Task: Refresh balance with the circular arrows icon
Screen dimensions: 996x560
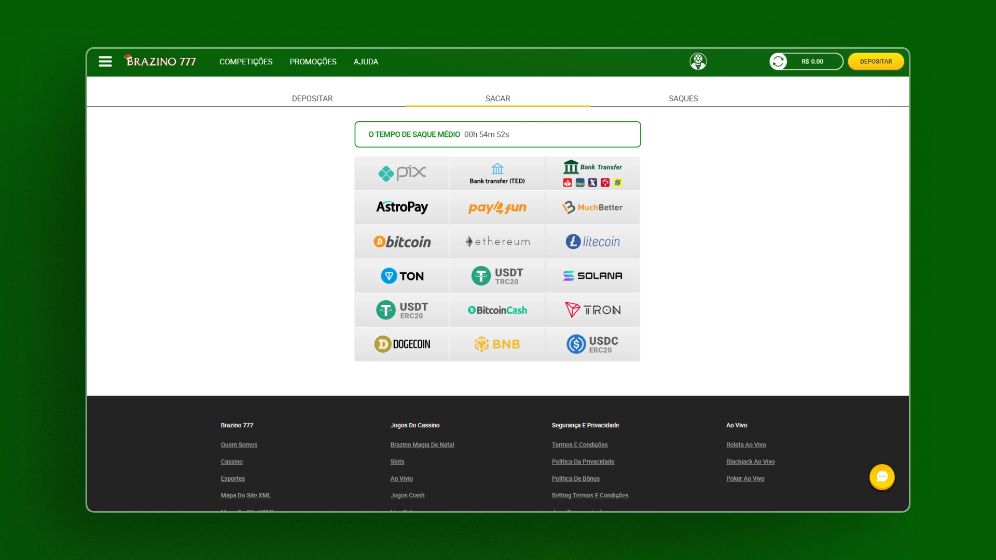Action: coord(778,61)
